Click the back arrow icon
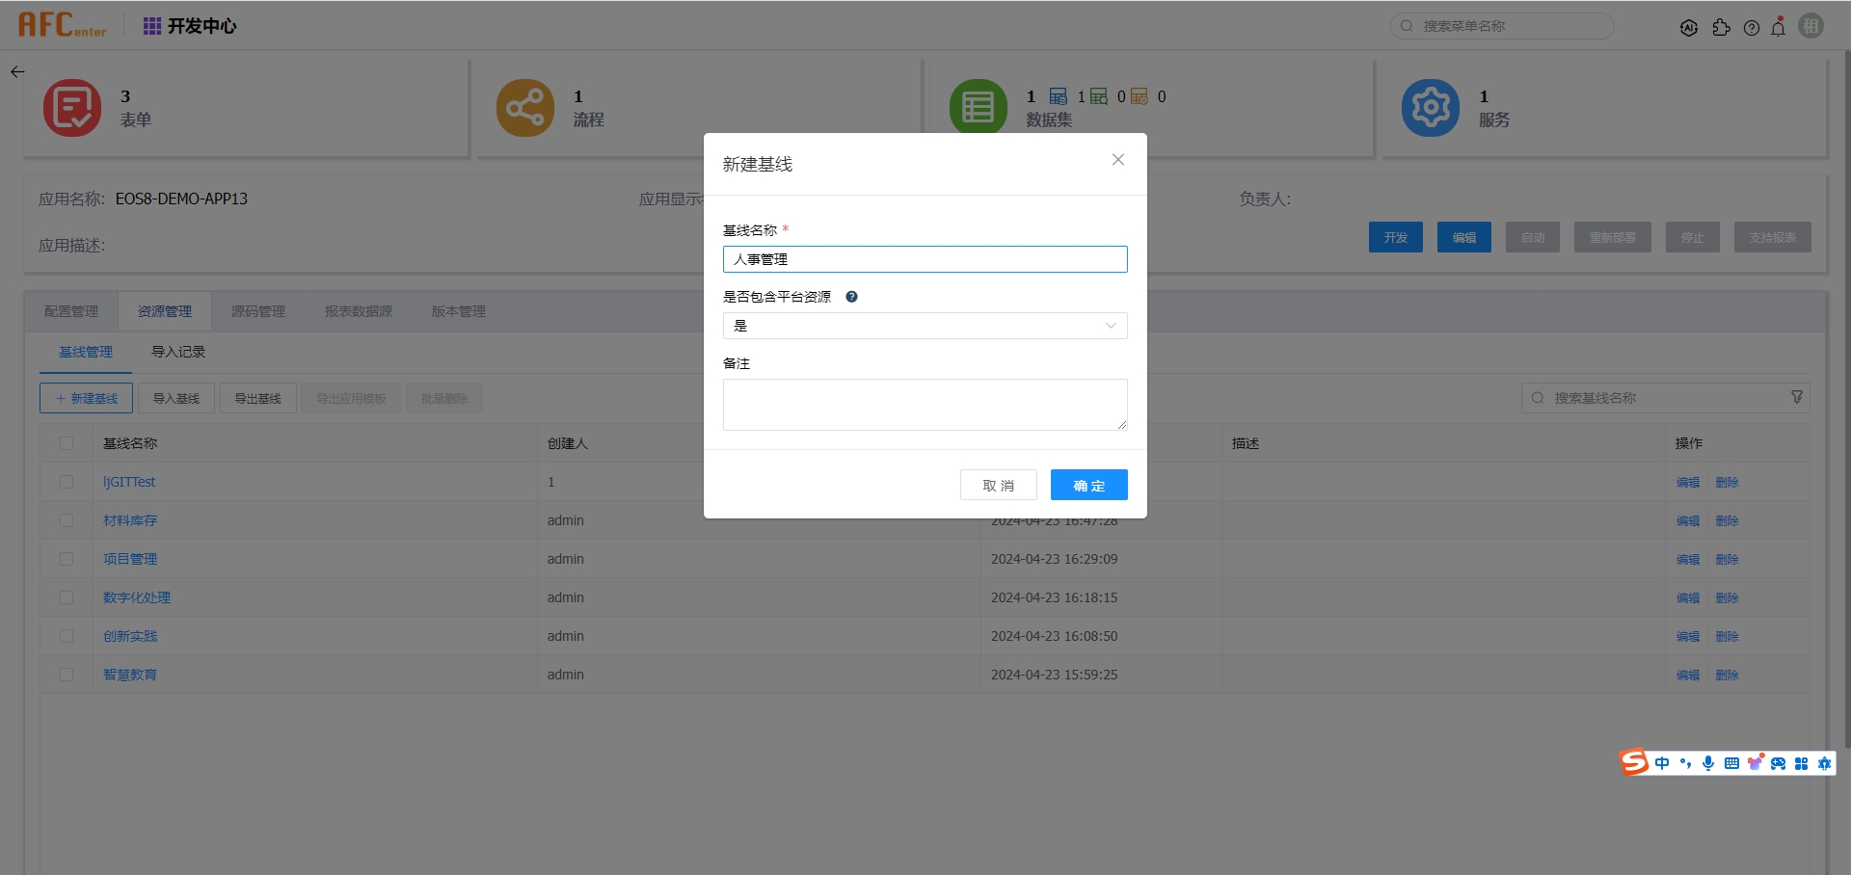This screenshot has height=875, width=1851. 17,72
